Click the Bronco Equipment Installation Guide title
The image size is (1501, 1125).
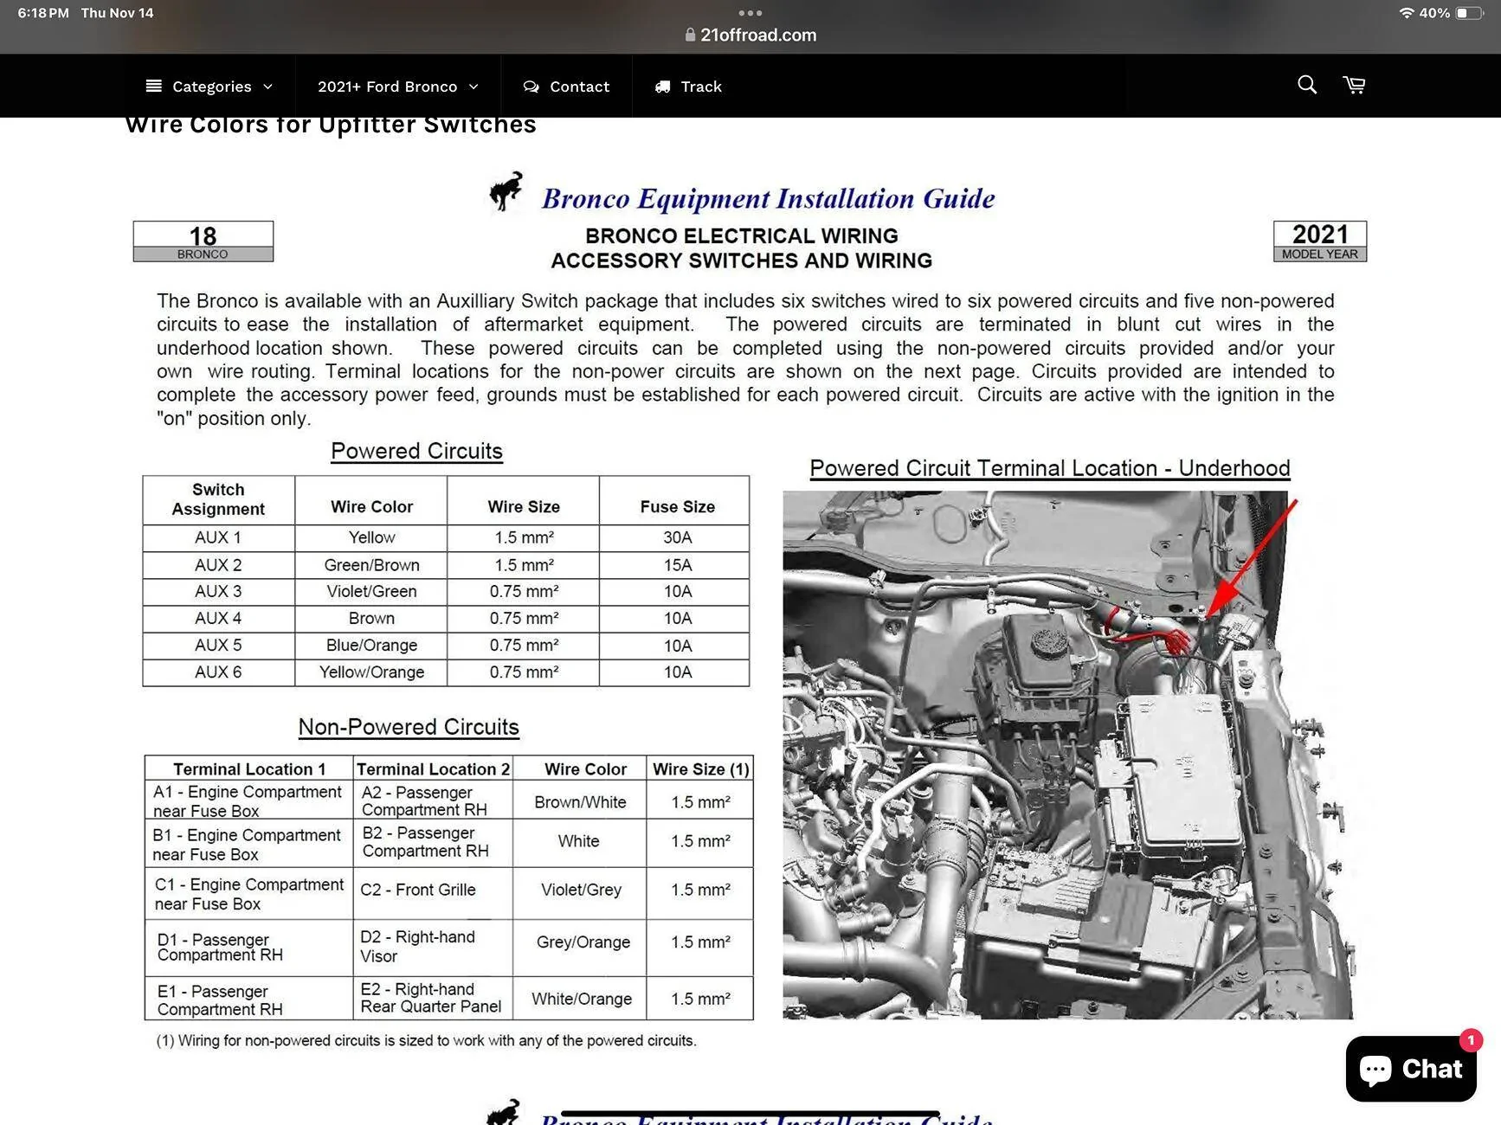coord(769,198)
